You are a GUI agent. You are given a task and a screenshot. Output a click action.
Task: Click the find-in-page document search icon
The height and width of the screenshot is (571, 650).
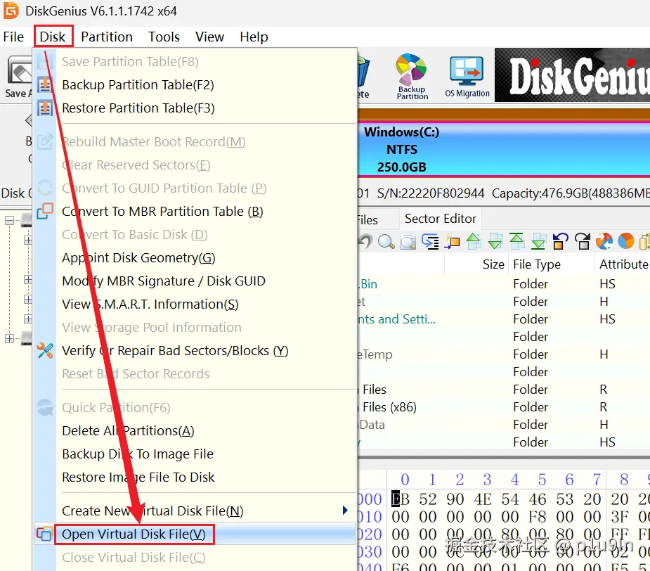pos(408,241)
